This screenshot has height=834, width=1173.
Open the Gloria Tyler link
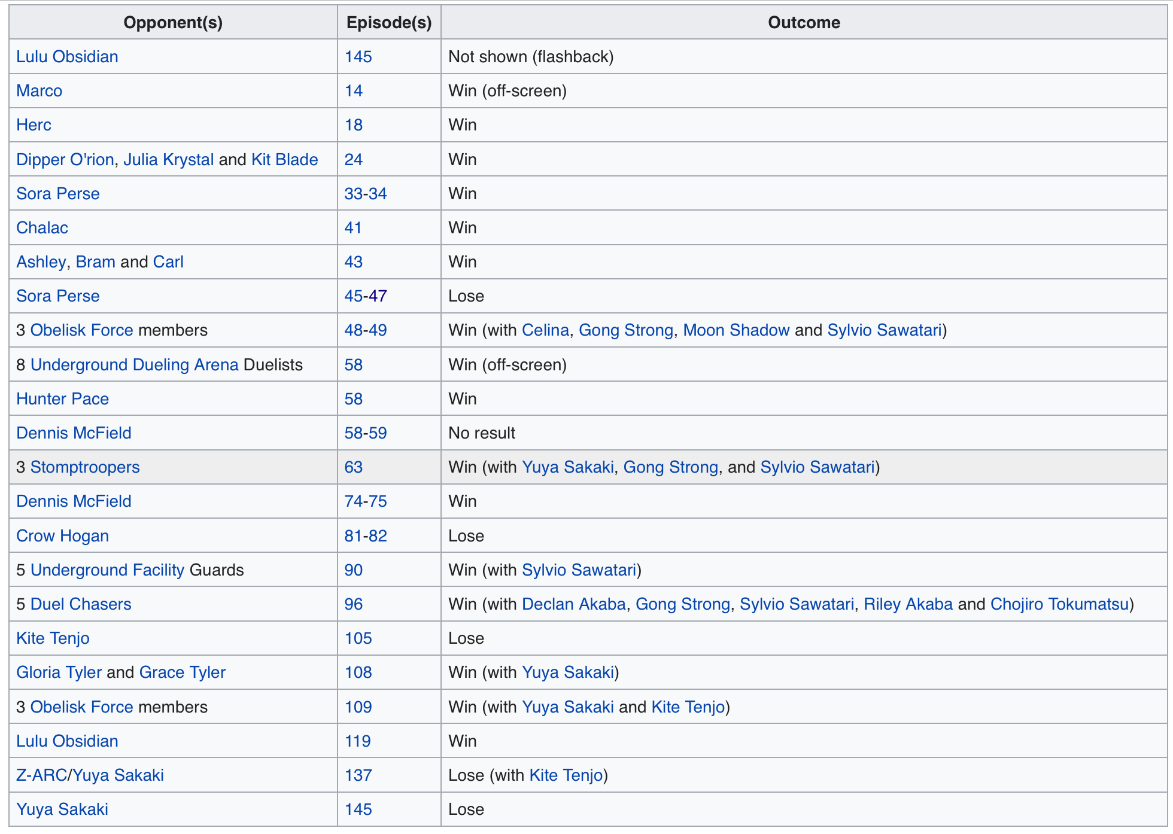tap(59, 672)
